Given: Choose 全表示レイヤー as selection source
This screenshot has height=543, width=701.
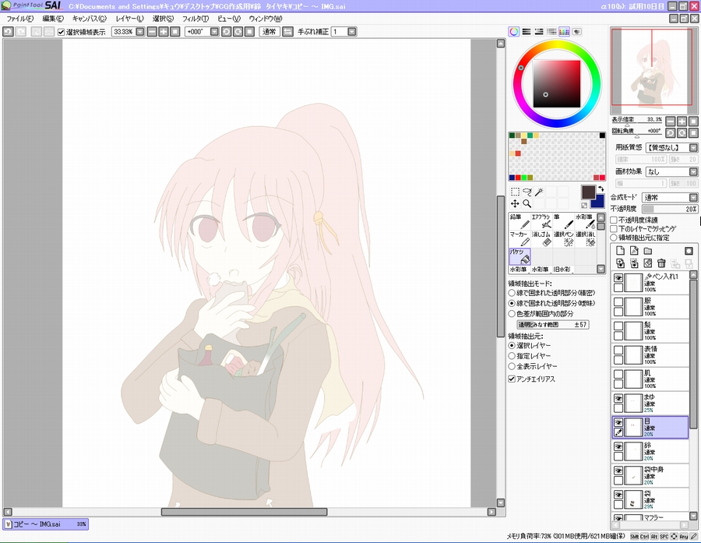Looking at the screenshot, I should (x=512, y=366).
